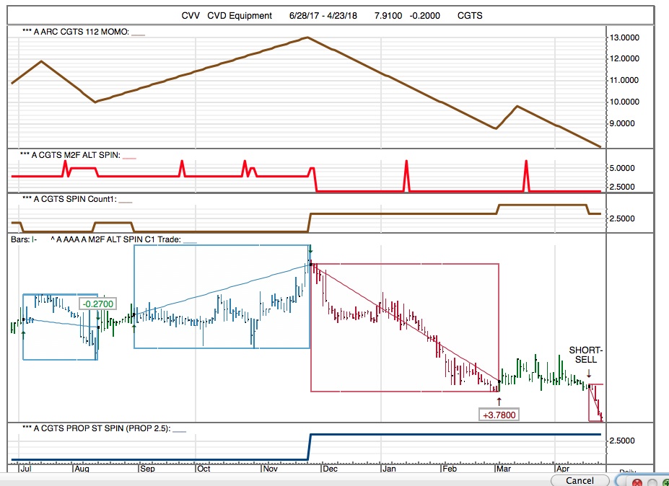Click the red close button beside Cancel

637,482
